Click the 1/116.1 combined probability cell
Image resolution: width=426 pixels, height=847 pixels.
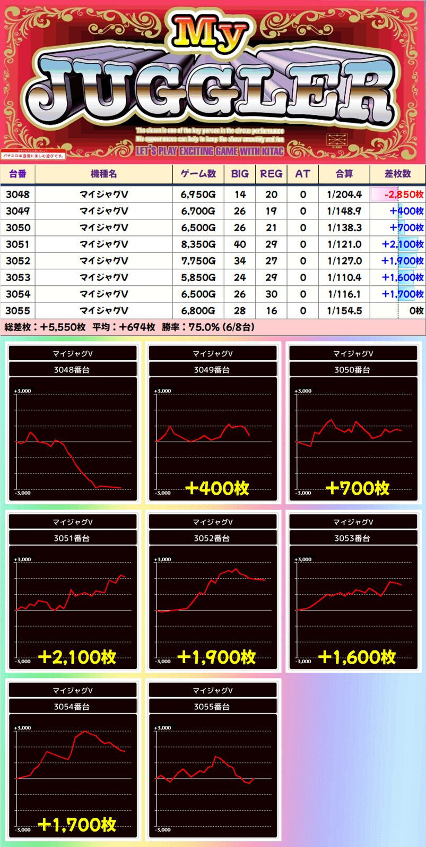[x=344, y=294]
